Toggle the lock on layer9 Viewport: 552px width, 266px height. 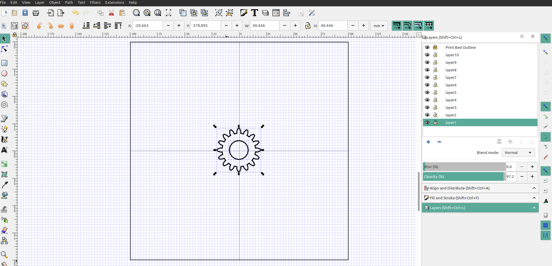pyautogui.click(x=435, y=62)
